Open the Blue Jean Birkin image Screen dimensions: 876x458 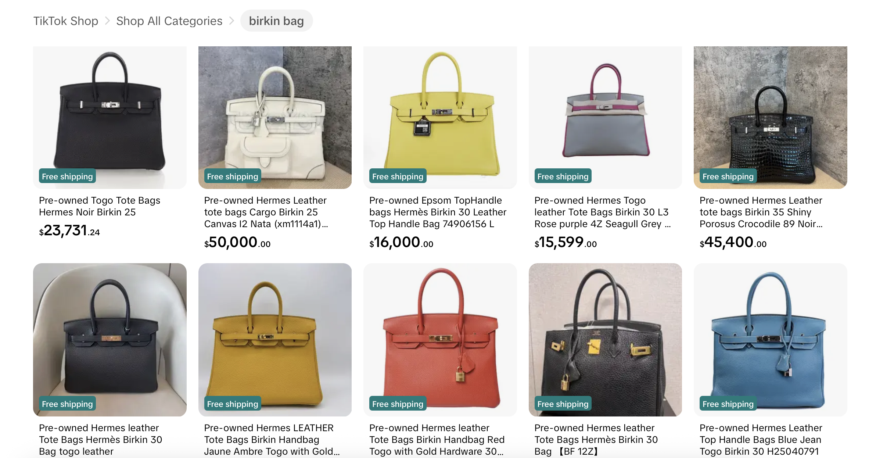770,340
